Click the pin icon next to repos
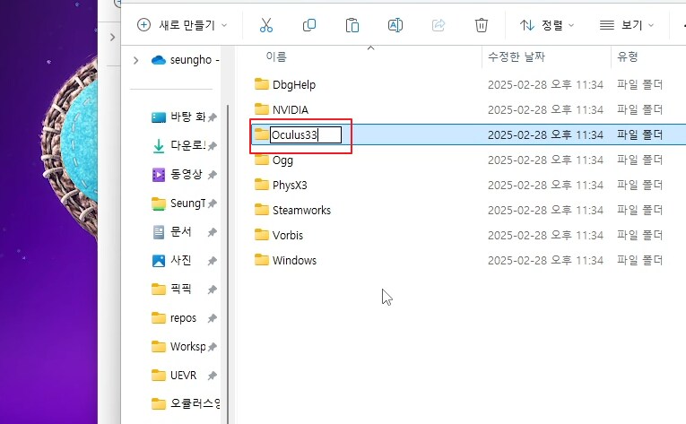Image resolution: width=686 pixels, height=424 pixels. pos(213,318)
